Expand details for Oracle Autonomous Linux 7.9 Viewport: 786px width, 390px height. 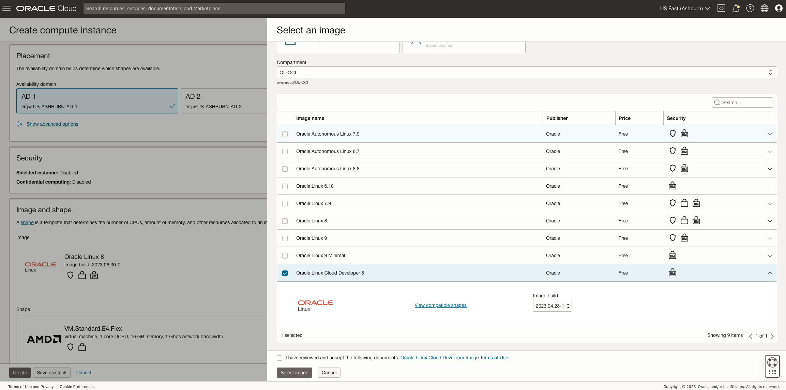click(x=770, y=134)
